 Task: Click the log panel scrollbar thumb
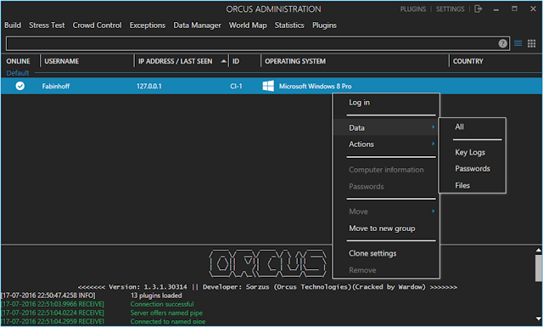click(539, 268)
